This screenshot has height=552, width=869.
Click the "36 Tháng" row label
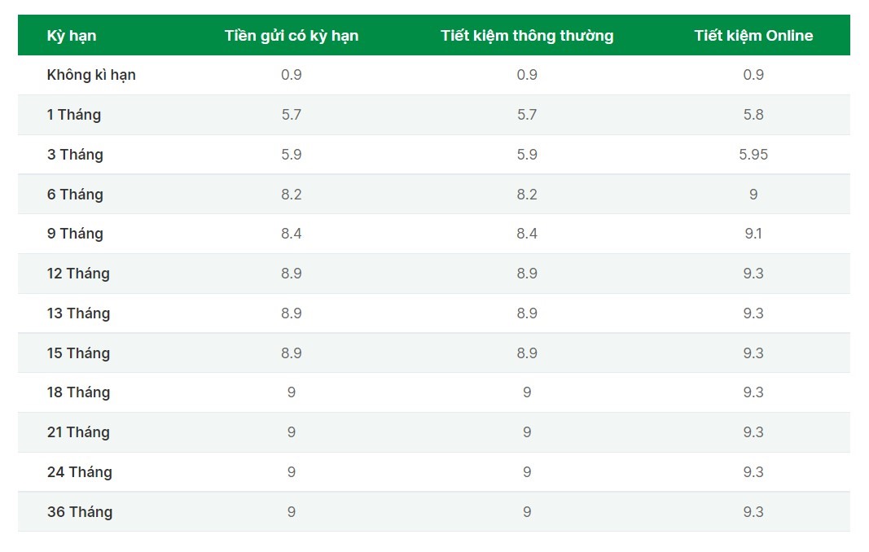(x=80, y=512)
